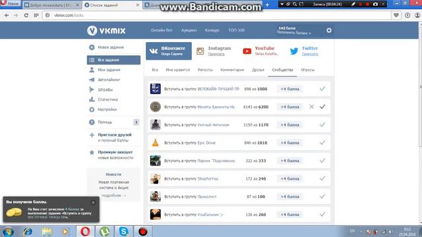Click the page vertical scrollbar
This screenshot has width=422, height=237.
tap(420, 86)
